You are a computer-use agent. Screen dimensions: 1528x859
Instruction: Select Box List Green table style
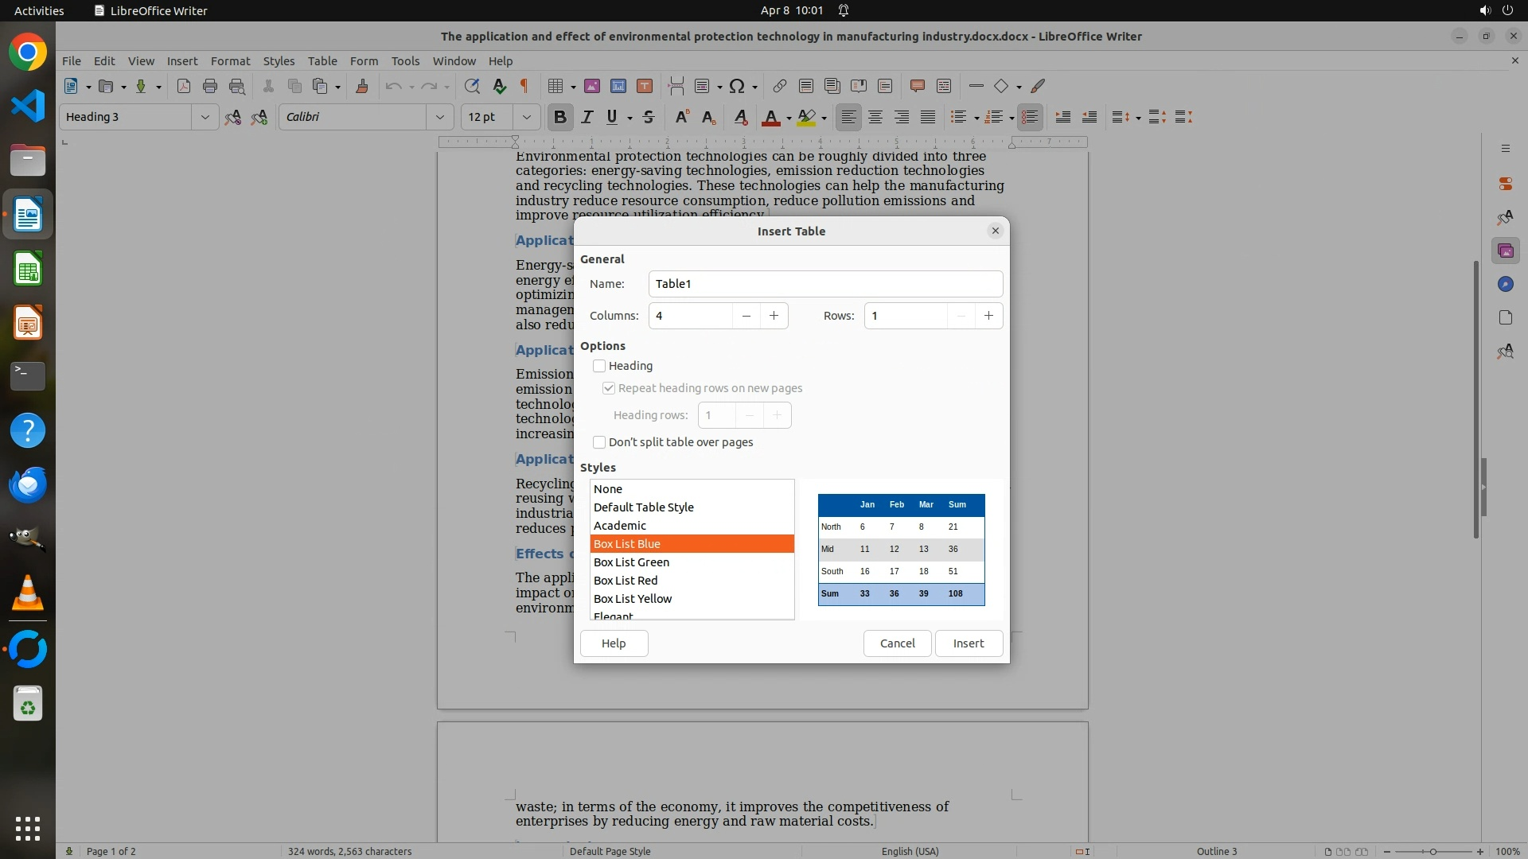[631, 562]
